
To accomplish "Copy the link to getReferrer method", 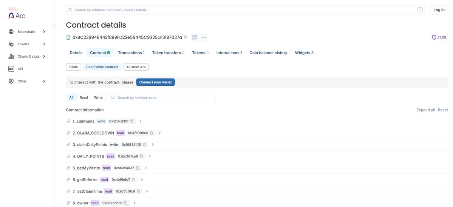I will pyautogui.click(x=68, y=179).
